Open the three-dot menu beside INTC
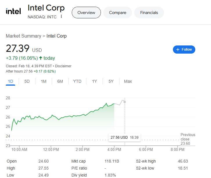 (x=61, y=17)
